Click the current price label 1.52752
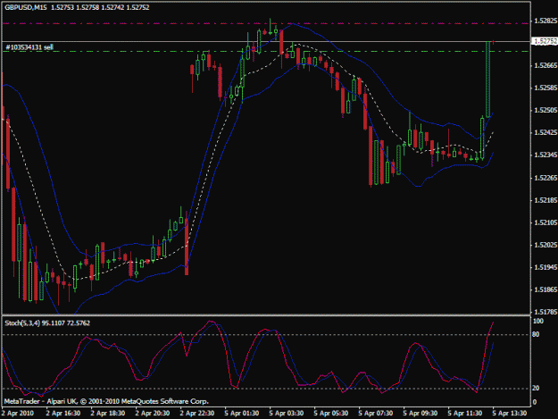This screenshot has height=419, width=558. tap(545, 41)
